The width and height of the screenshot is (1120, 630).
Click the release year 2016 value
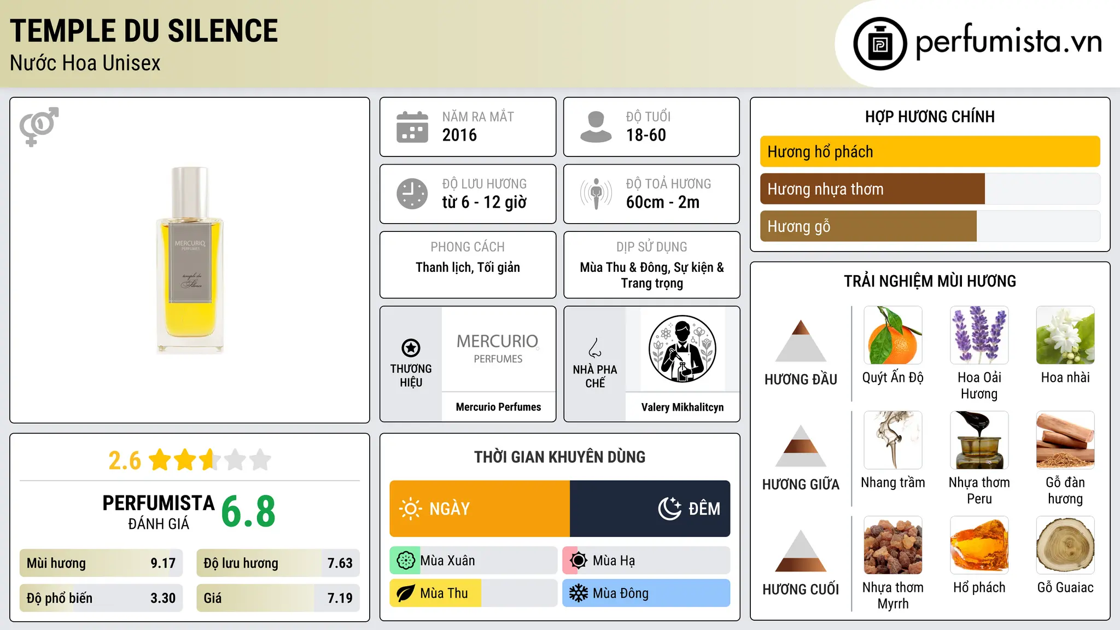pyautogui.click(x=459, y=135)
